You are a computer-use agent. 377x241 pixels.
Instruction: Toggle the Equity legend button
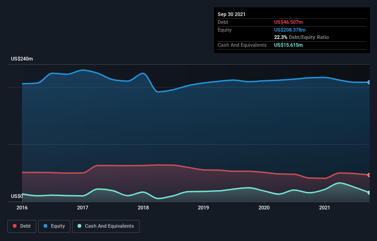pyautogui.click(x=54, y=226)
